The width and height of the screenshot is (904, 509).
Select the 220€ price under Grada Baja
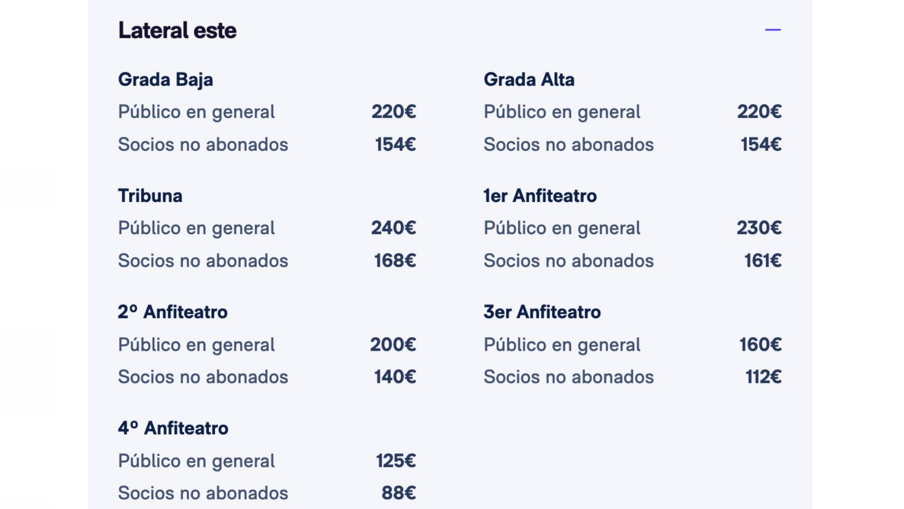[x=394, y=112]
